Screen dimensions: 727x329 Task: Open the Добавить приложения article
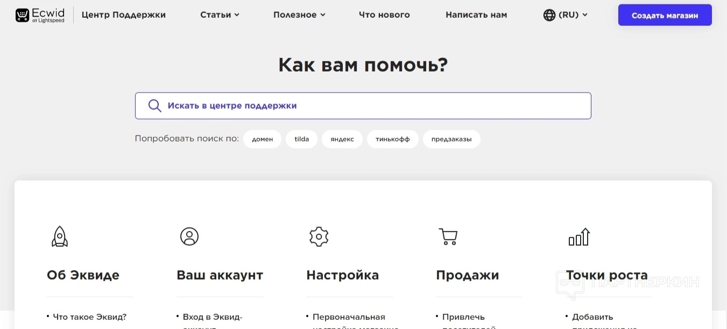point(604,321)
